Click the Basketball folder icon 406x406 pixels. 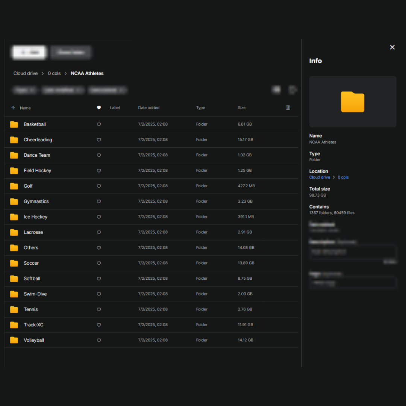(14, 124)
